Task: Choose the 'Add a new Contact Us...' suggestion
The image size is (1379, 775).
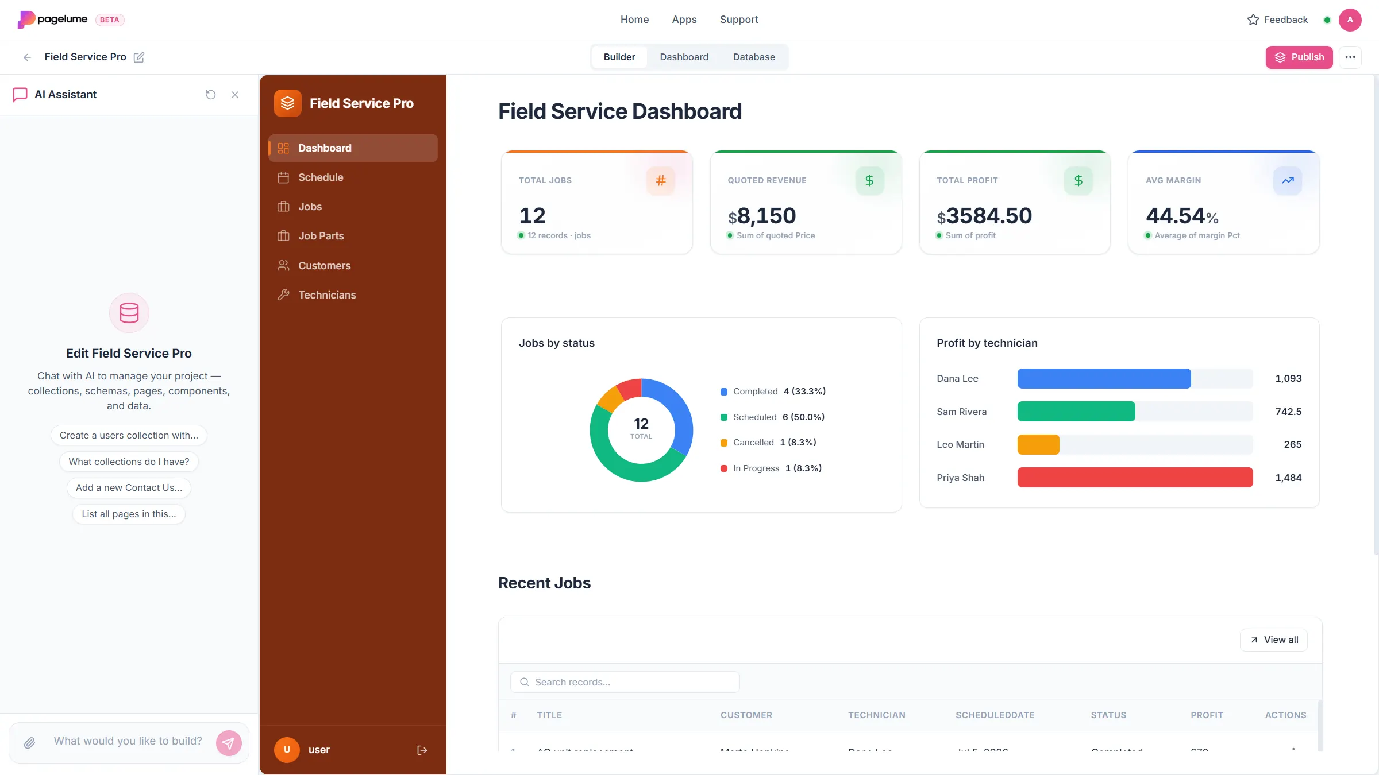Action: (x=129, y=487)
